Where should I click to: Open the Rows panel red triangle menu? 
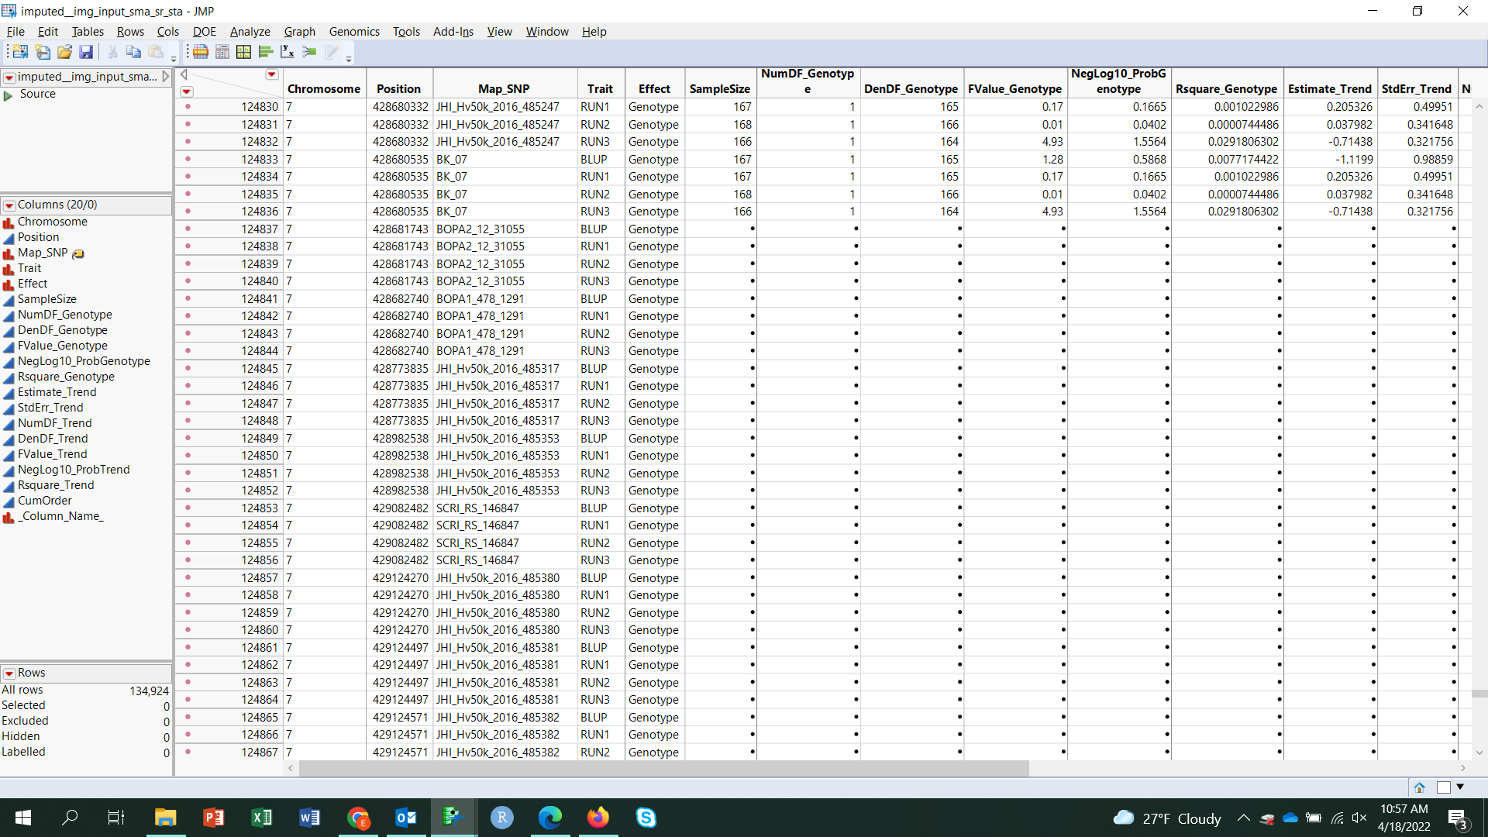pos(9,673)
